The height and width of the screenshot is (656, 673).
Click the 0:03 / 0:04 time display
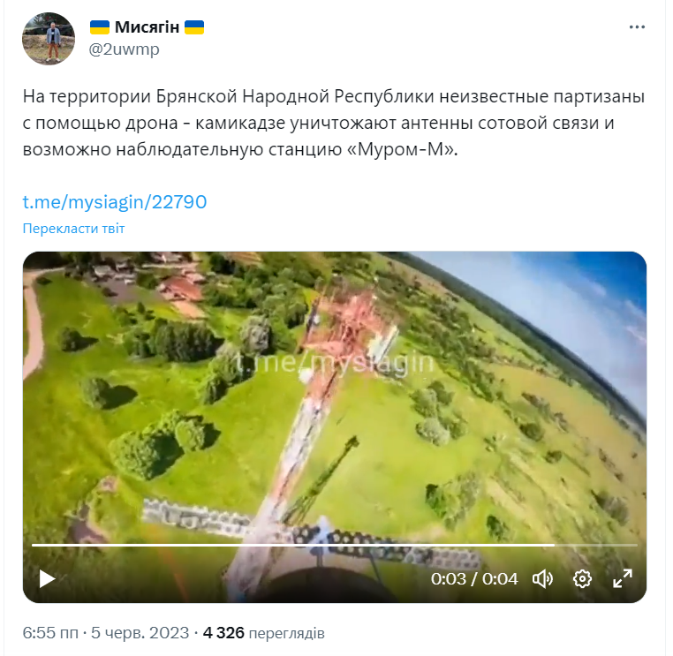coord(474,579)
